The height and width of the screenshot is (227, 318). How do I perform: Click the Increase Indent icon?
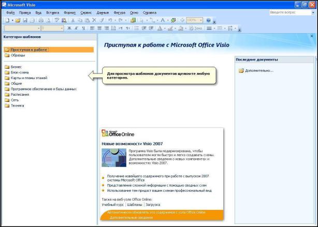(151, 28)
